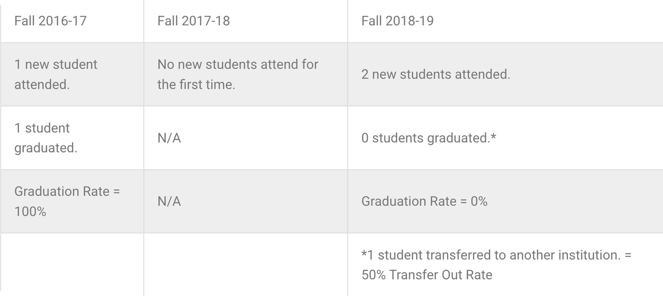663x296 pixels.
Task: Select the '2 new students attended.' cell
Action: (435, 74)
